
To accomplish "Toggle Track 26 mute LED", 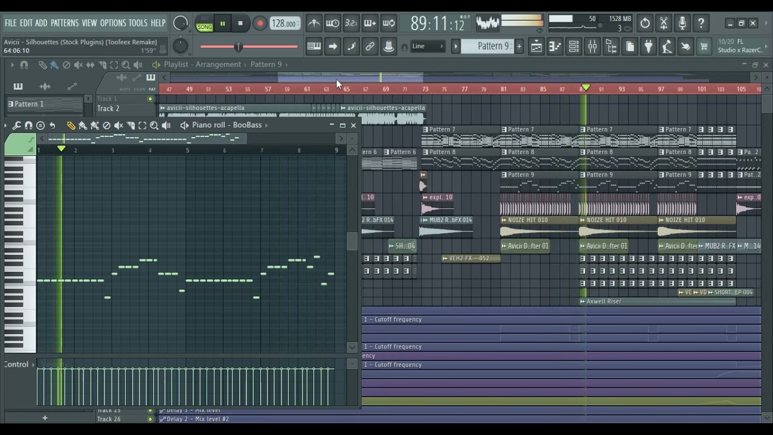I will [x=150, y=419].
